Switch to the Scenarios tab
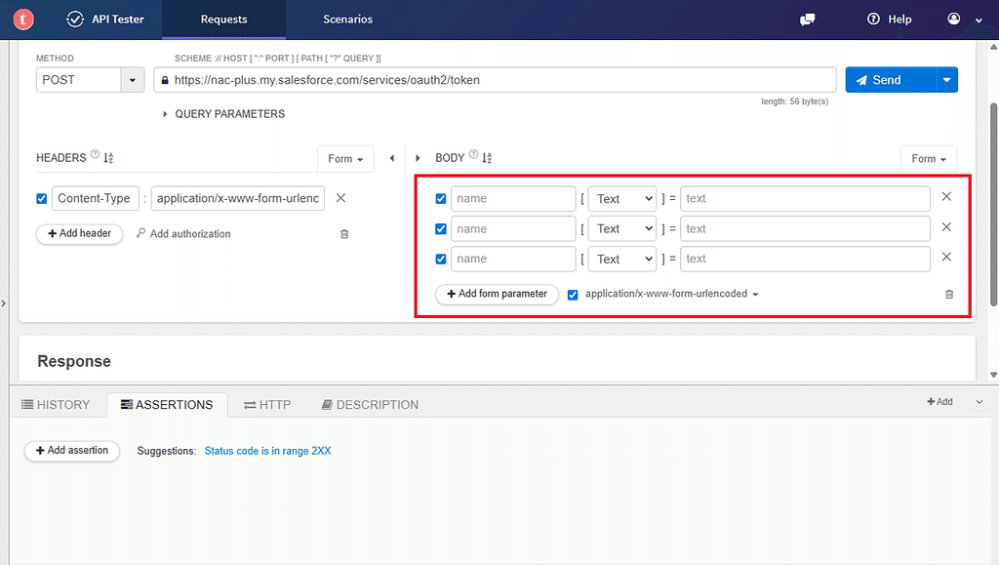 point(348,20)
